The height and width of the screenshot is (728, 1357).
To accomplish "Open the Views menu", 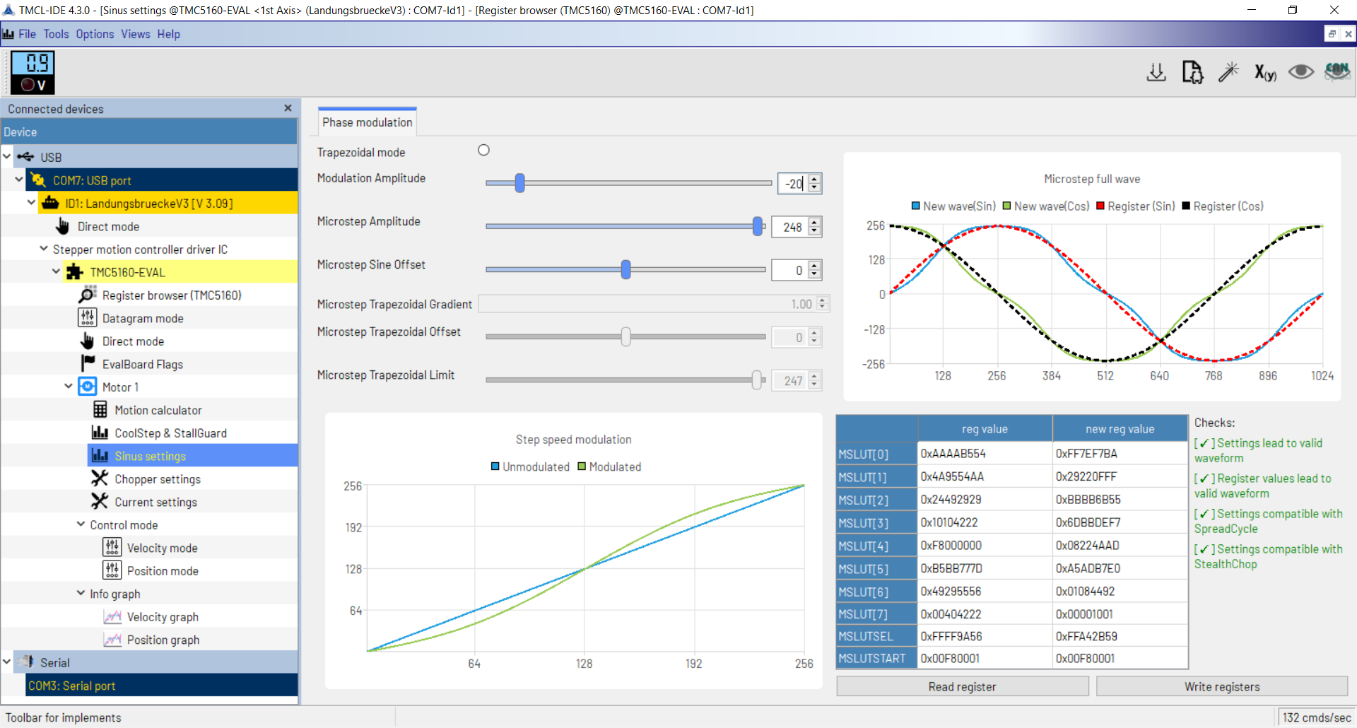I will coord(135,34).
